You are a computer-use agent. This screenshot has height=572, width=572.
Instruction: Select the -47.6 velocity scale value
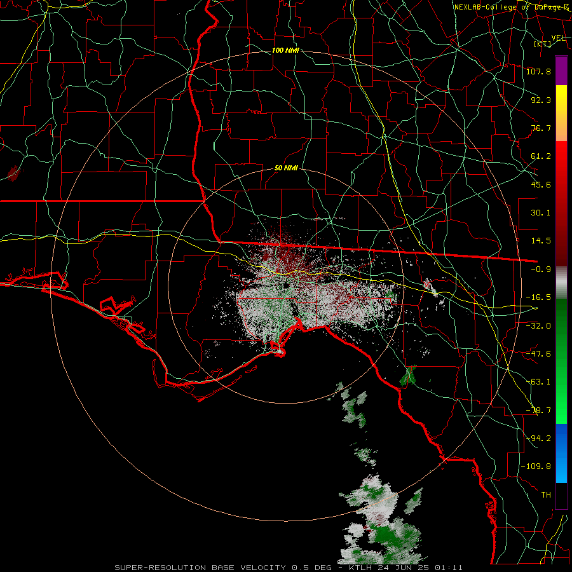click(538, 353)
